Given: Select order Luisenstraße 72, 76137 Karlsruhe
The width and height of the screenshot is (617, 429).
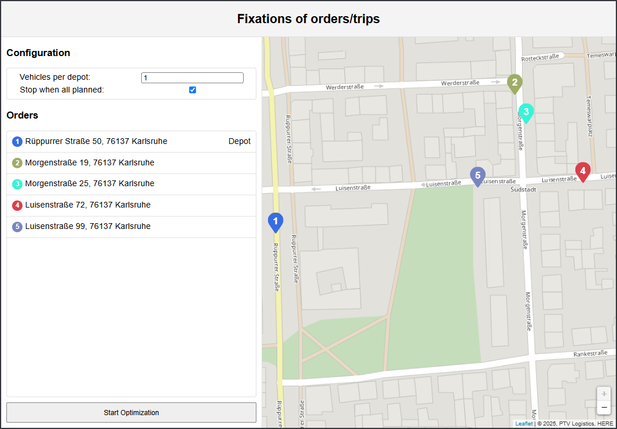Looking at the screenshot, I should click(x=131, y=205).
